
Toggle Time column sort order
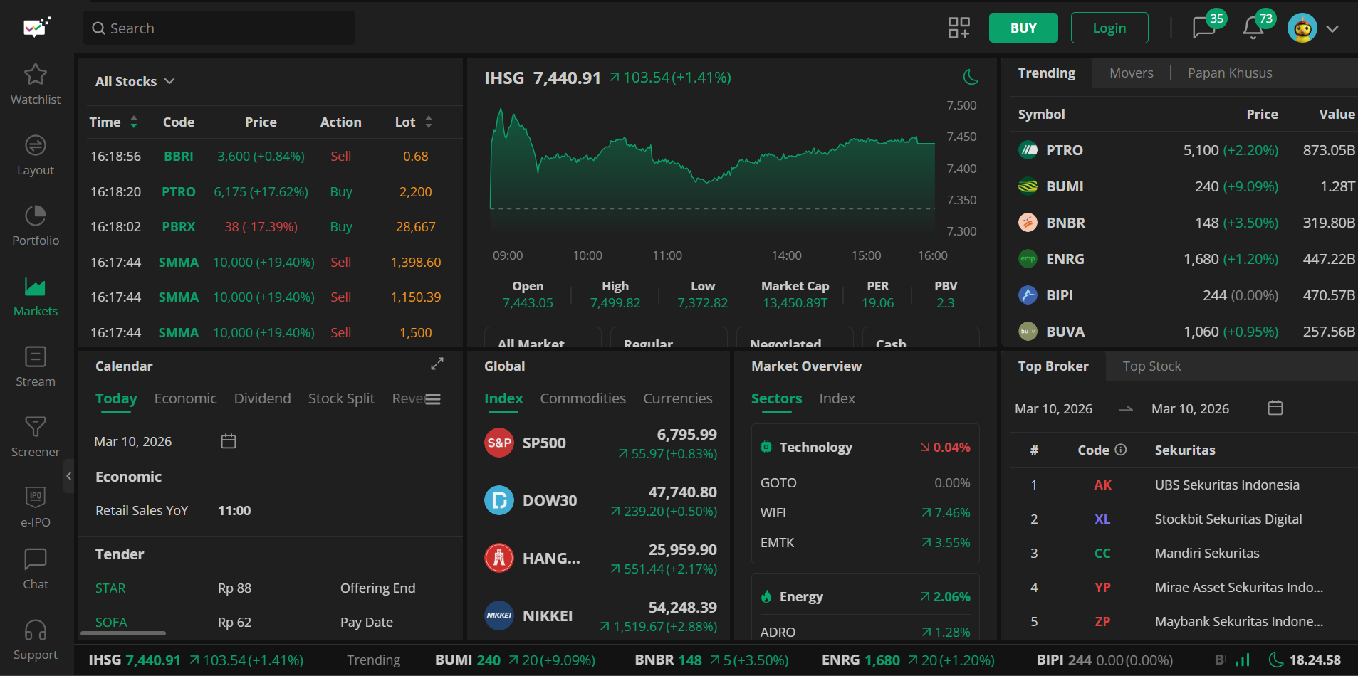pos(134,122)
